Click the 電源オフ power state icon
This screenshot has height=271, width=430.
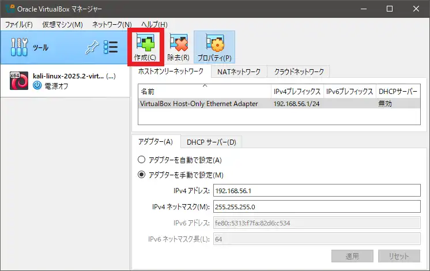click(37, 85)
